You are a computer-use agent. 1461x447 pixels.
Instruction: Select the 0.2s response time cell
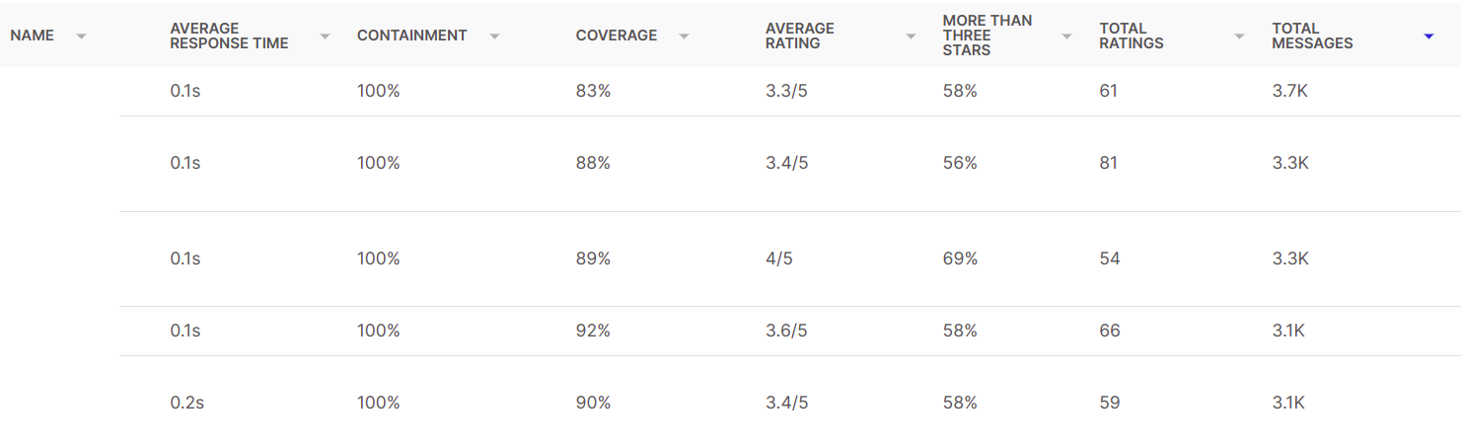coord(185,403)
